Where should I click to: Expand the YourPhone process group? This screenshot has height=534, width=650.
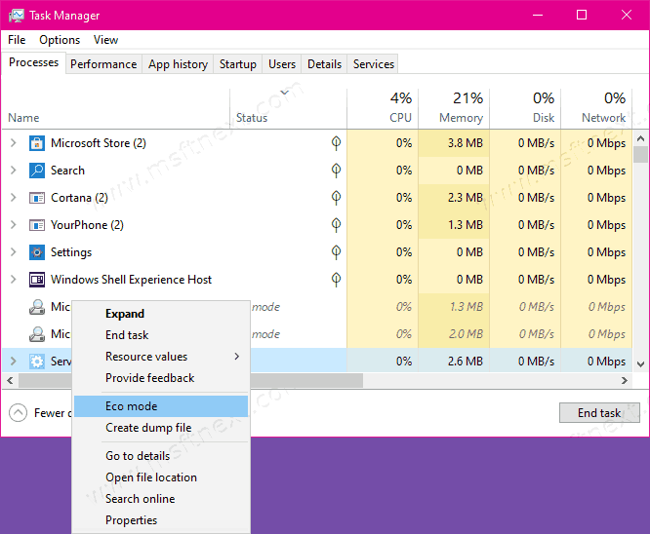13,225
